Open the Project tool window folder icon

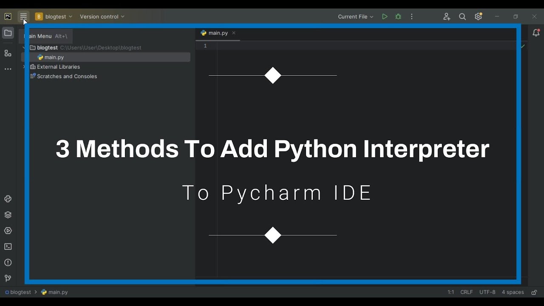tap(8, 33)
